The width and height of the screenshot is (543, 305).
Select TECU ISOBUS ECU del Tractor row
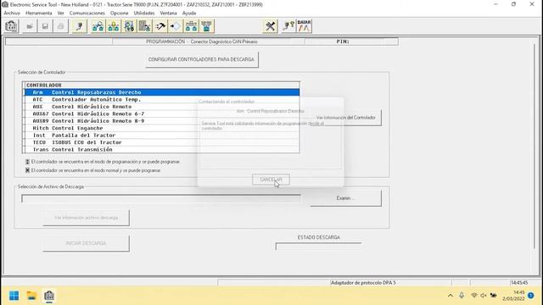click(162, 142)
